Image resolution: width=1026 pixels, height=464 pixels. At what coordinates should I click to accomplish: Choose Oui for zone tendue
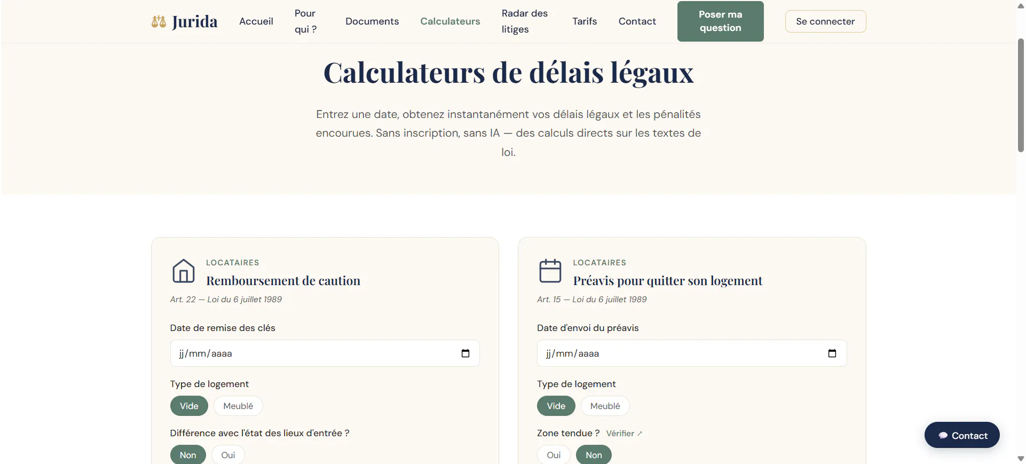click(554, 455)
